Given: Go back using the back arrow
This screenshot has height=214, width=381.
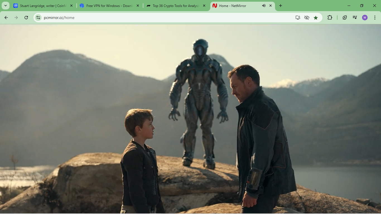Looking at the screenshot, I should [x=6, y=18].
